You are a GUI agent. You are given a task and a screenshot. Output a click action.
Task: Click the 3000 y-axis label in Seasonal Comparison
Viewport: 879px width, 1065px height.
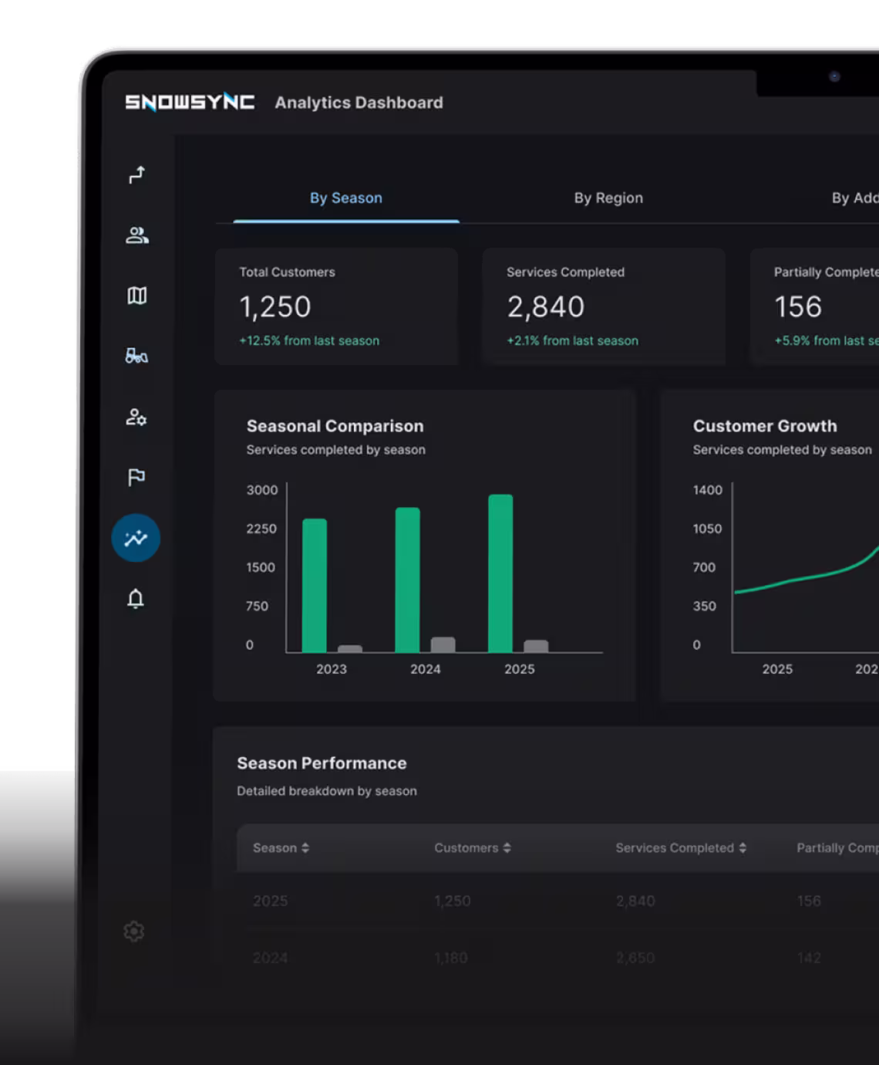pos(262,490)
